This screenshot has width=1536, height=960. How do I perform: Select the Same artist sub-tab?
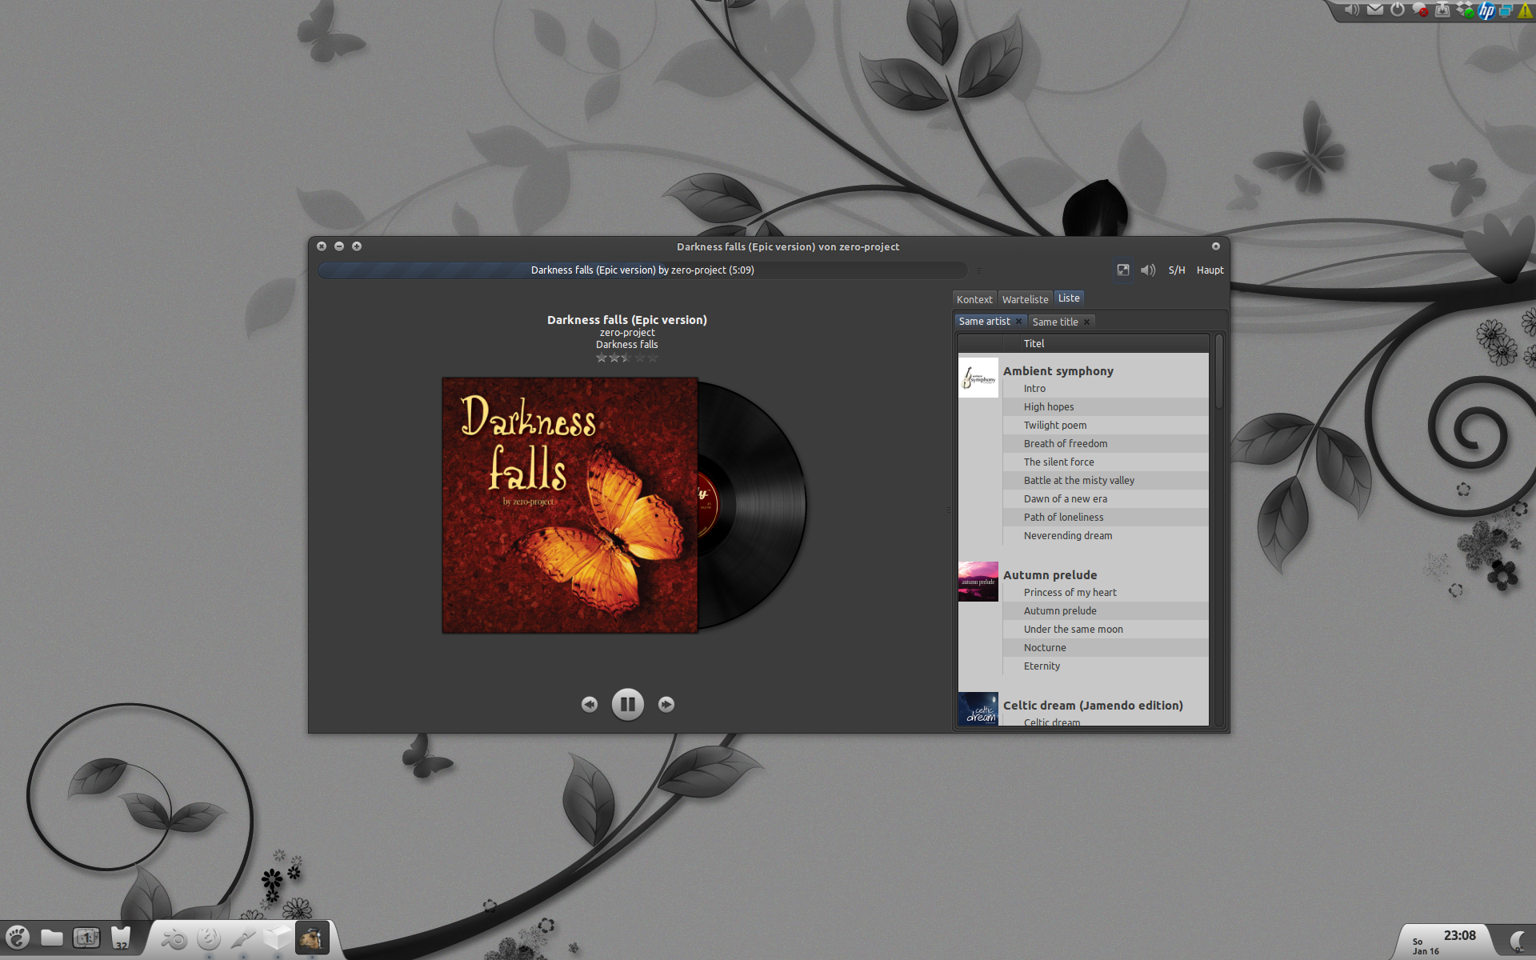984,322
